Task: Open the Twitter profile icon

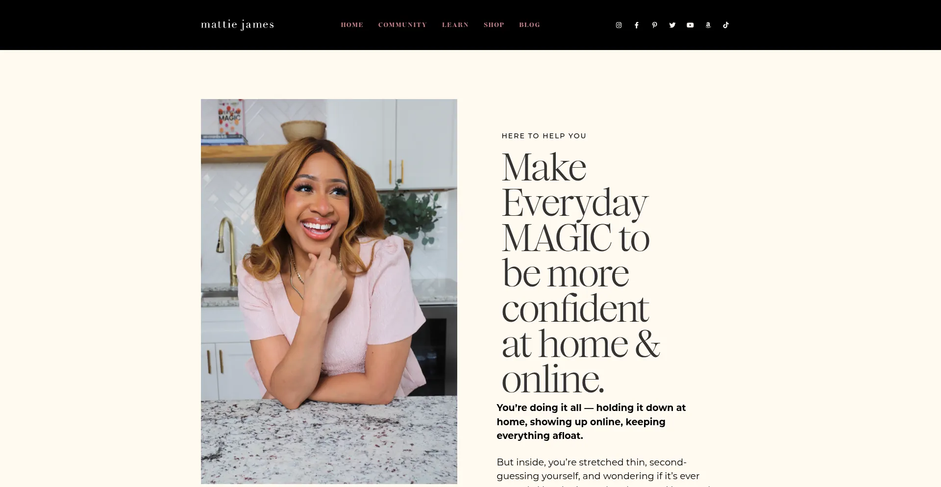Action: tap(672, 25)
